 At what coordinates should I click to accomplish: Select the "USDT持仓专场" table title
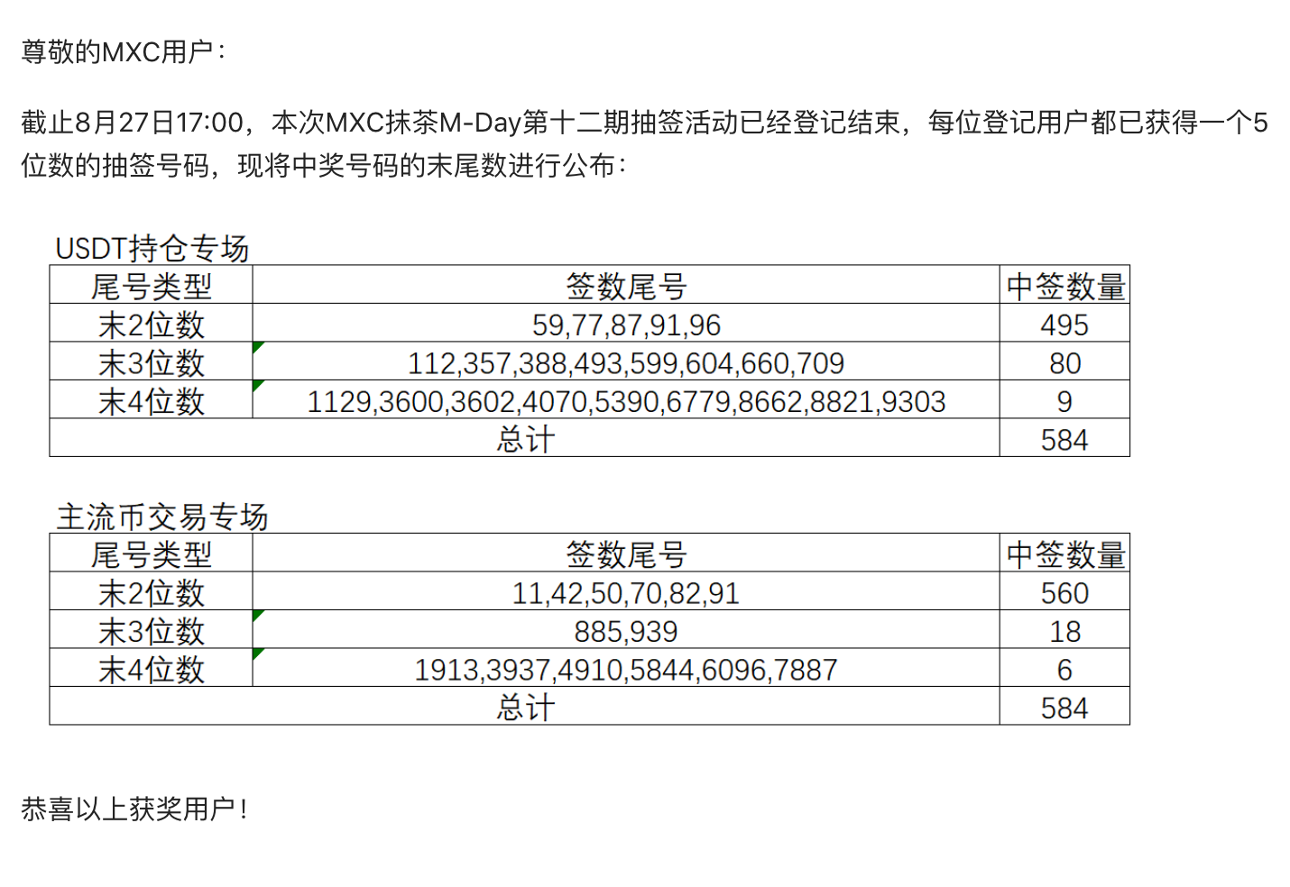(x=152, y=248)
